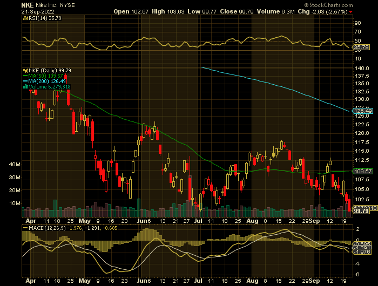The height and width of the screenshot is (286, 378).
Task: Click 'Jul' under the price panel
Action: (198, 221)
